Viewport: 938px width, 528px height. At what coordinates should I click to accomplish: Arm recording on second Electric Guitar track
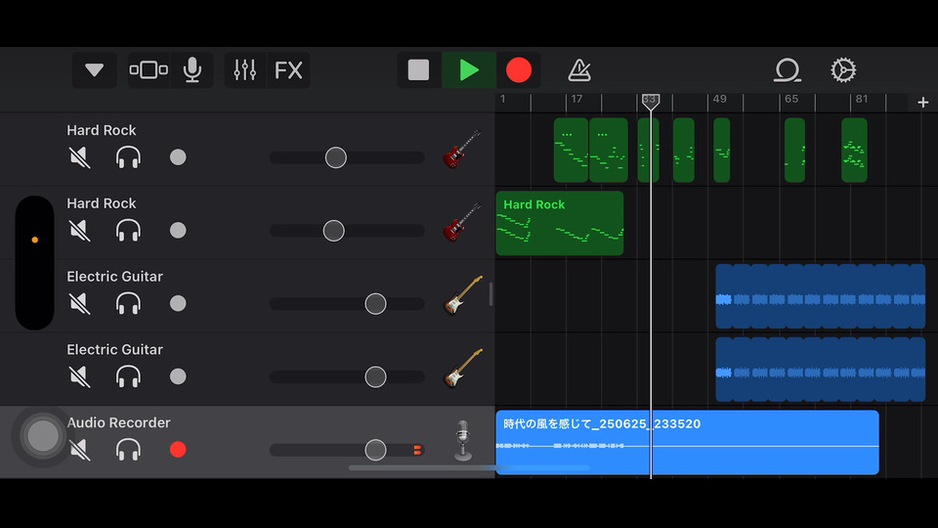pos(178,376)
